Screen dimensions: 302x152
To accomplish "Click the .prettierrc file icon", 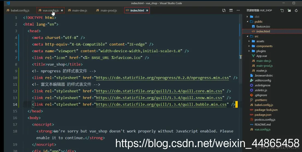I will (x=251, y=100).
